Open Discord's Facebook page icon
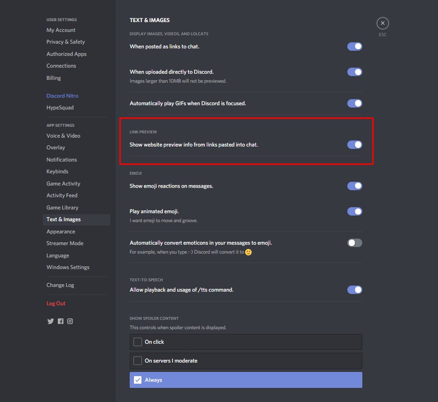Screen dimensions: 438x402 (x=61, y=321)
